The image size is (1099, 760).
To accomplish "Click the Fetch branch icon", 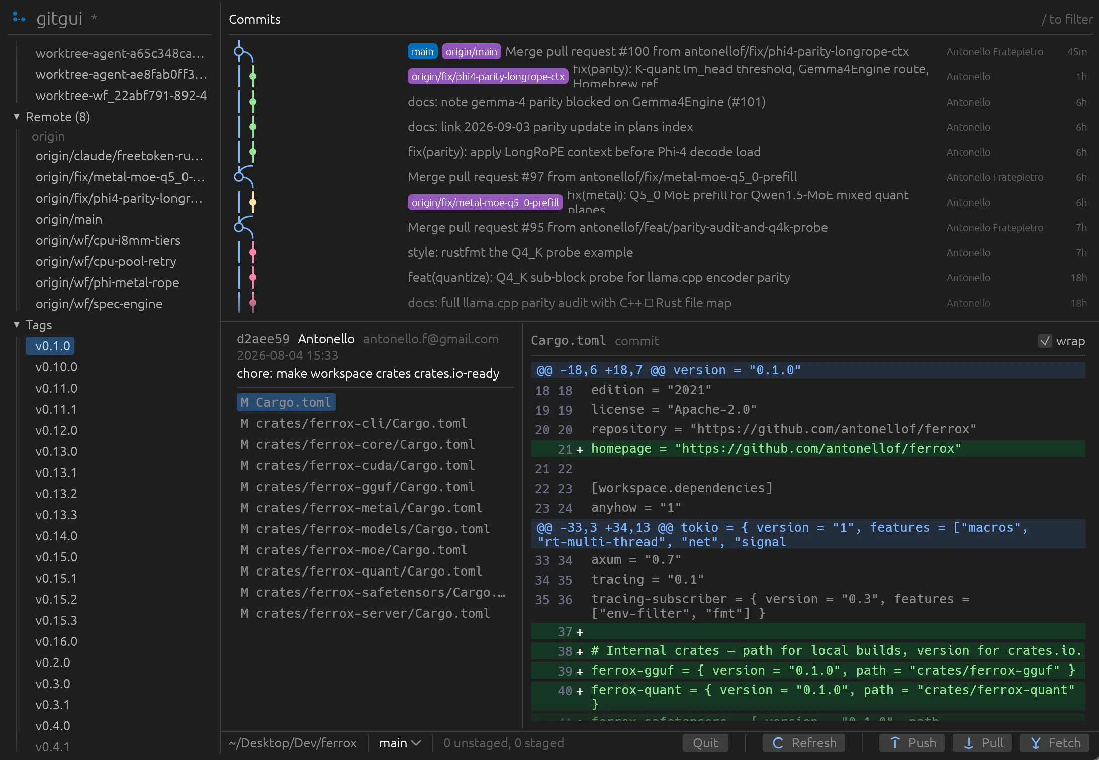I will 1036,743.
